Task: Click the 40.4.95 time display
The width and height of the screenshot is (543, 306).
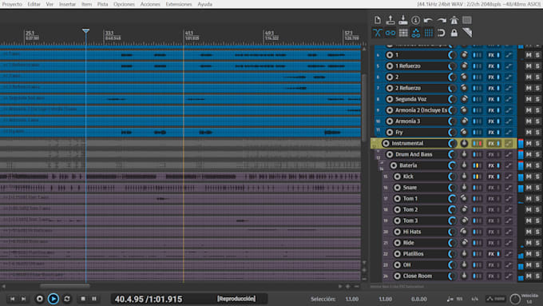Action: (x=149, y=299)
